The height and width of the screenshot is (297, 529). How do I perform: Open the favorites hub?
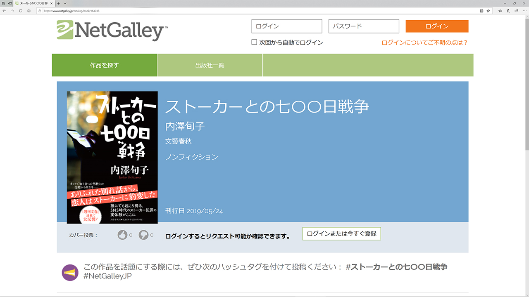tap(500, 11)
